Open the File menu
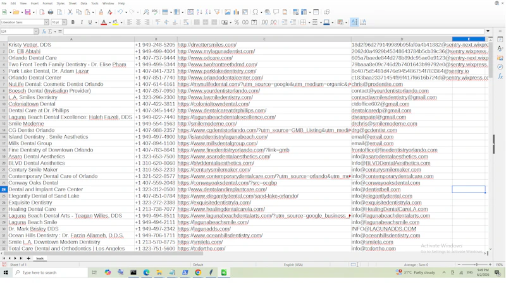Image resolution: width=506 pixels, height=284 pixels. pyautogui.click(x=4, y=3)
